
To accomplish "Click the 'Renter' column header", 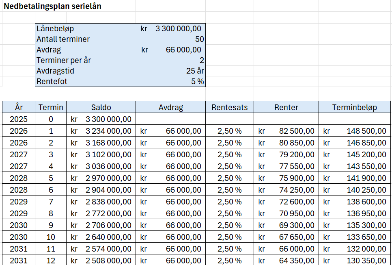I will tap(286, 107).
